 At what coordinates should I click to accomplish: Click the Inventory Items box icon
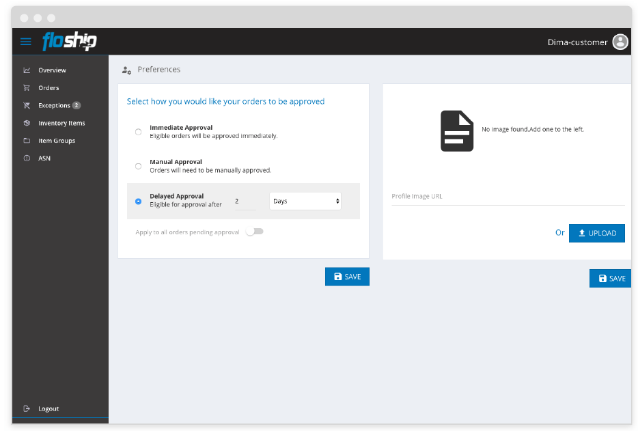(27, 123)
